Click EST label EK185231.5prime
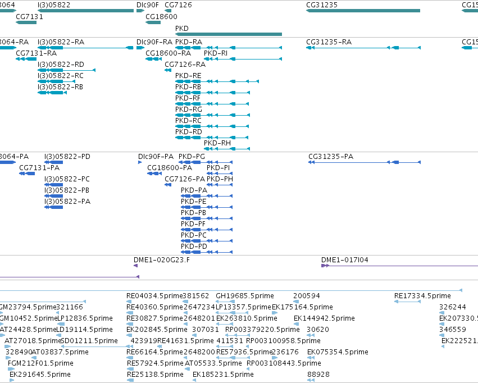The height and width of the screenshot is (383, 478). tap(223, 374)
